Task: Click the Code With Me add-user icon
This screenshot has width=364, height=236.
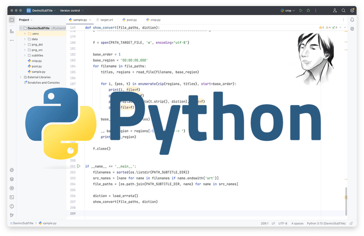Action: 335,10
